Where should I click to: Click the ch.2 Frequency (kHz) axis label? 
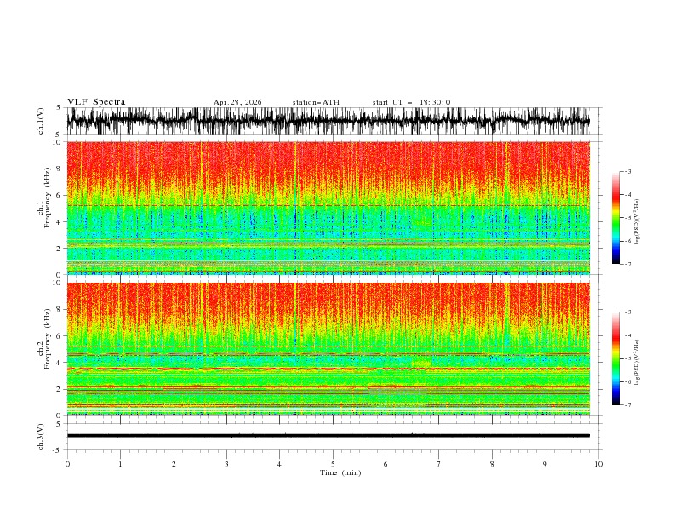pyautogui.click(x=44, y=349)
